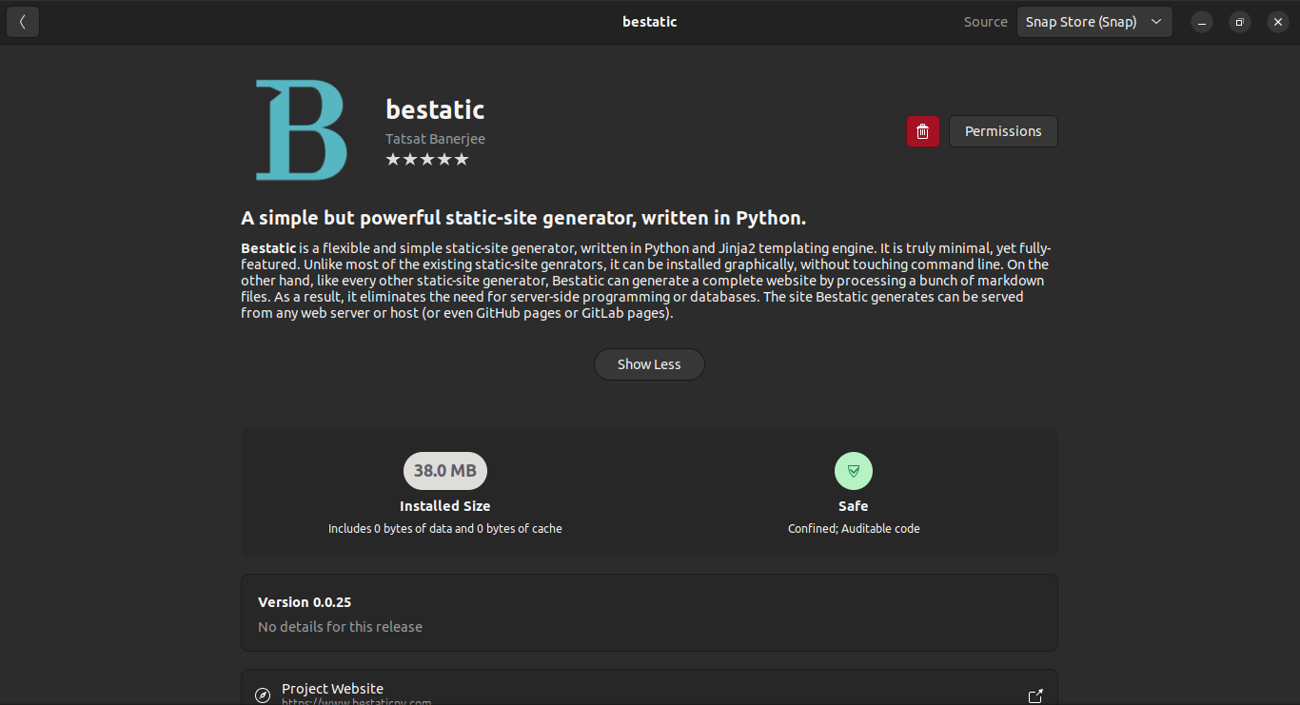Image resolution: width=1300 pixels, height=705 pixels.
Task: Open the Permissions dialog
Action: pyautogui.click(x=1003, y=131)
